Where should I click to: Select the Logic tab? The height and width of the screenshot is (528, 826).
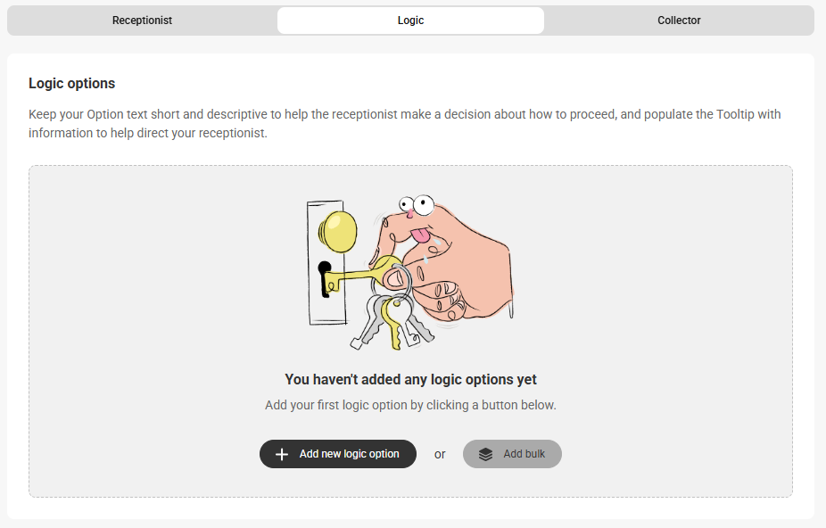(410, 21)
